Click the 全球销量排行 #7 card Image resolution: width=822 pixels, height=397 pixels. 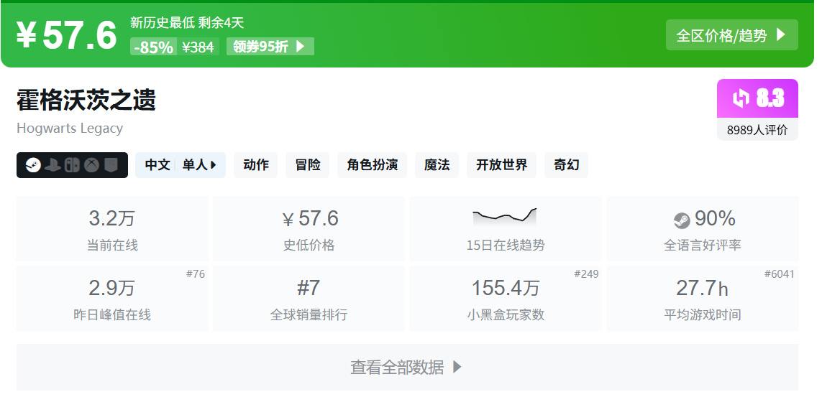(x=309, y=298)
